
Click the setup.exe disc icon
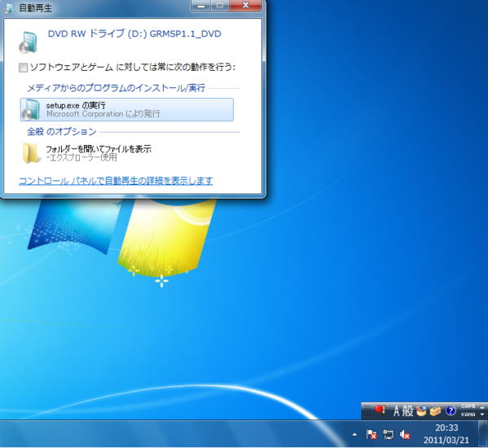30,110
